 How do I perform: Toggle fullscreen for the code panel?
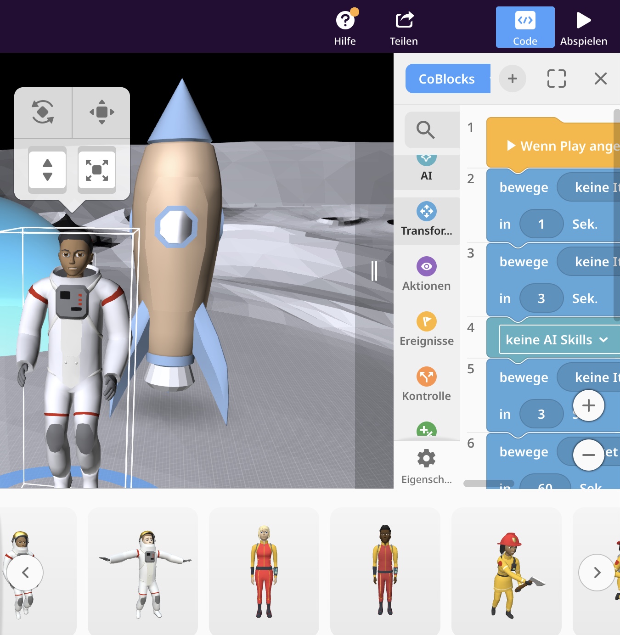tap(556, 79)
